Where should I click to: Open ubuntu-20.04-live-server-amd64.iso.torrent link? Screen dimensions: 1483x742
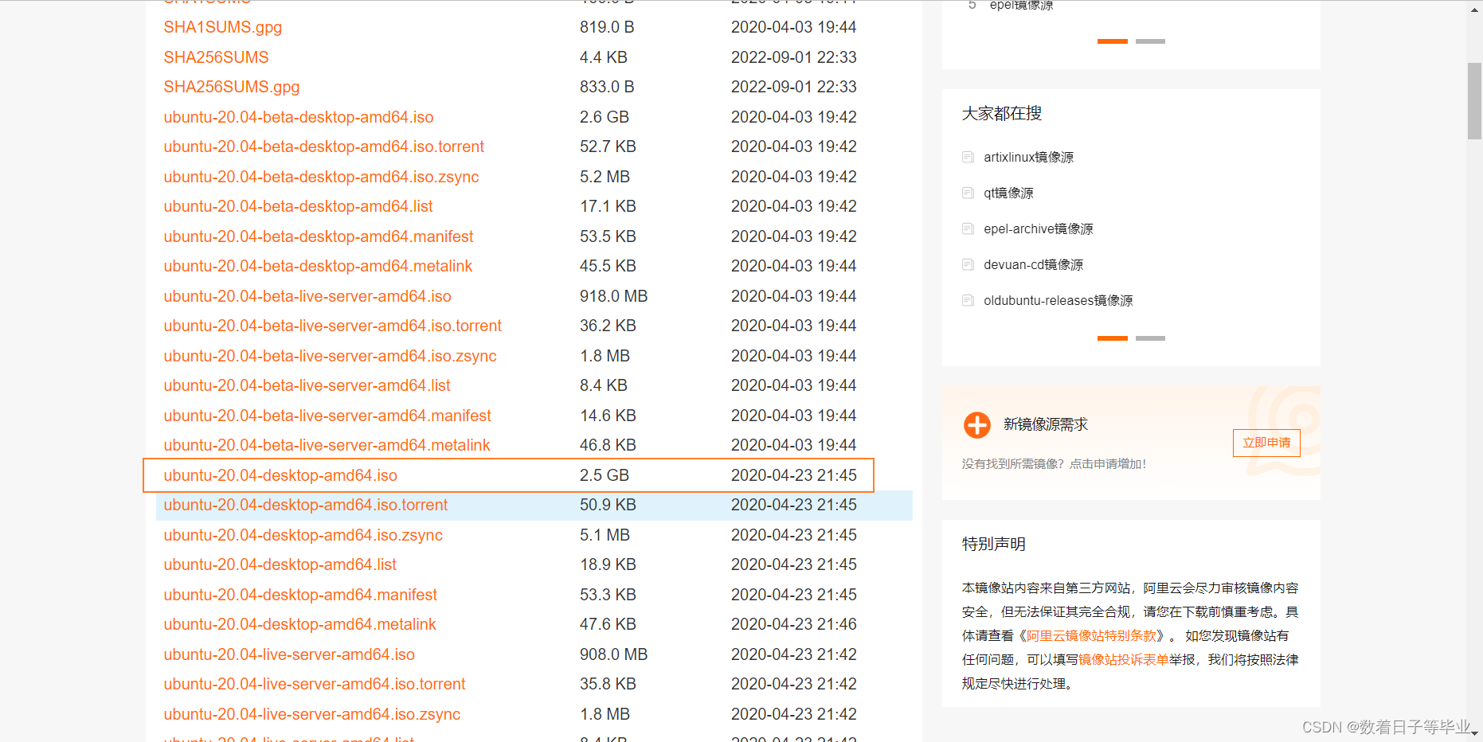315,684
